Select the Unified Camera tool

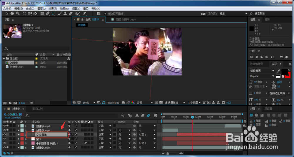[30, 14]
